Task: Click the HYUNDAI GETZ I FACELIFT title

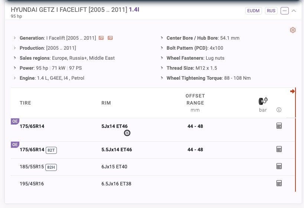Action: [69, 10]
